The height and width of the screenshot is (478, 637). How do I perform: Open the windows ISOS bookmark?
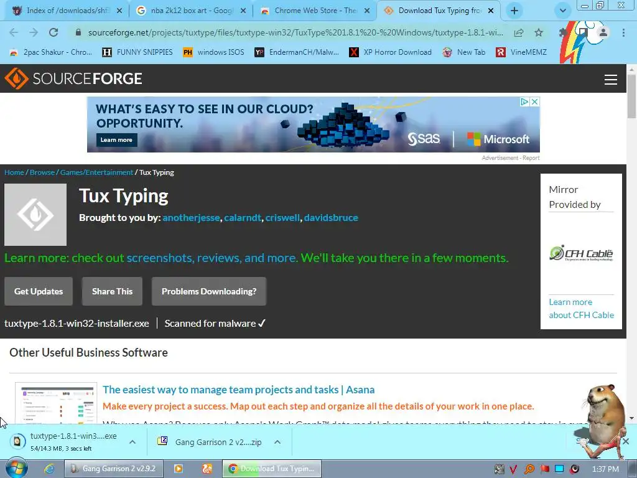[x=214, y=52]
